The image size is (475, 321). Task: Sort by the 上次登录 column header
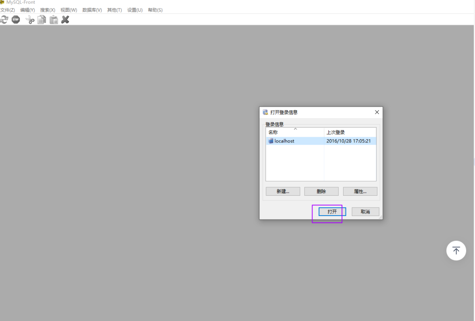click(350, 132)
